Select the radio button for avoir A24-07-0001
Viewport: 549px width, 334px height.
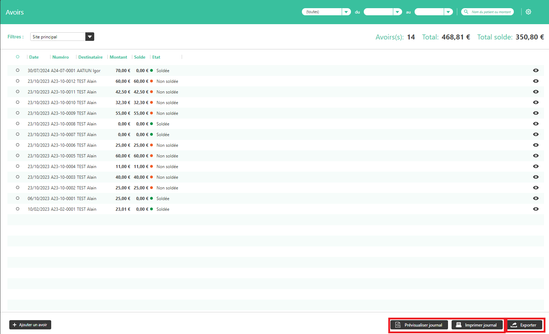coord(17,70)
